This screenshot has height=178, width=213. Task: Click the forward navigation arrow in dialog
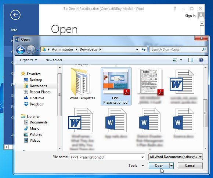[x=31, y=49]
